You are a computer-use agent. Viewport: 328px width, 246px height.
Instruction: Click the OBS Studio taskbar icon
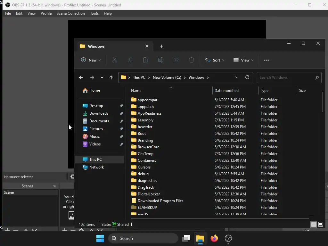[x=228, y=238]
